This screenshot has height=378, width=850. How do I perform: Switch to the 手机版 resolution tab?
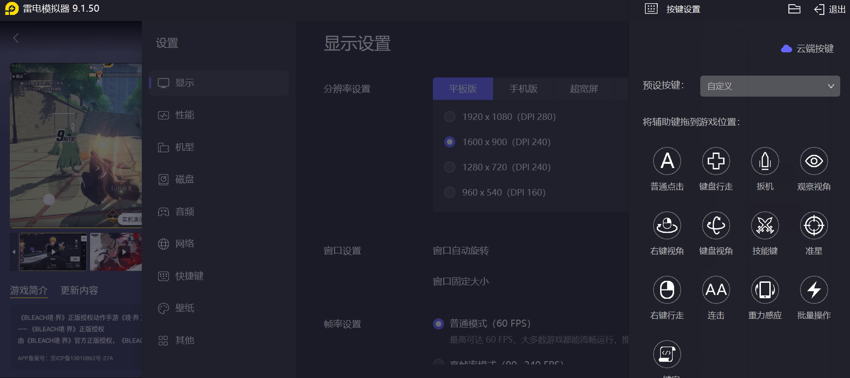tap(523, 89)
